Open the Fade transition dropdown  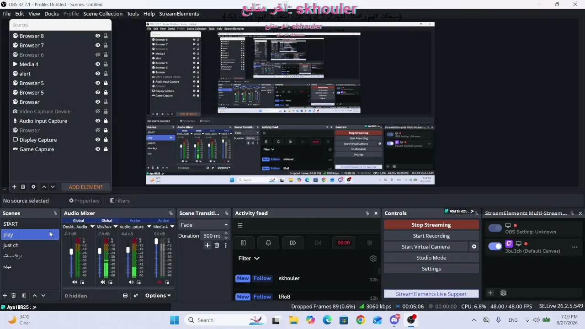coord(204,225)
